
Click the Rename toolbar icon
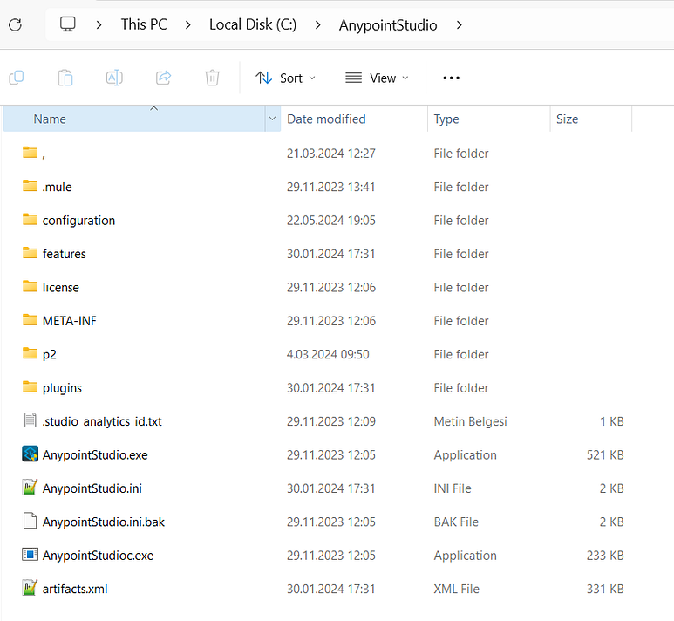tap(114, 78)
